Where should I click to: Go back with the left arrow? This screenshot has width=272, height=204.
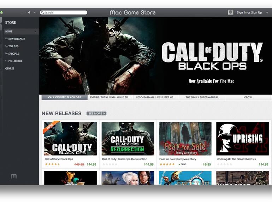[x=29, y=12]
